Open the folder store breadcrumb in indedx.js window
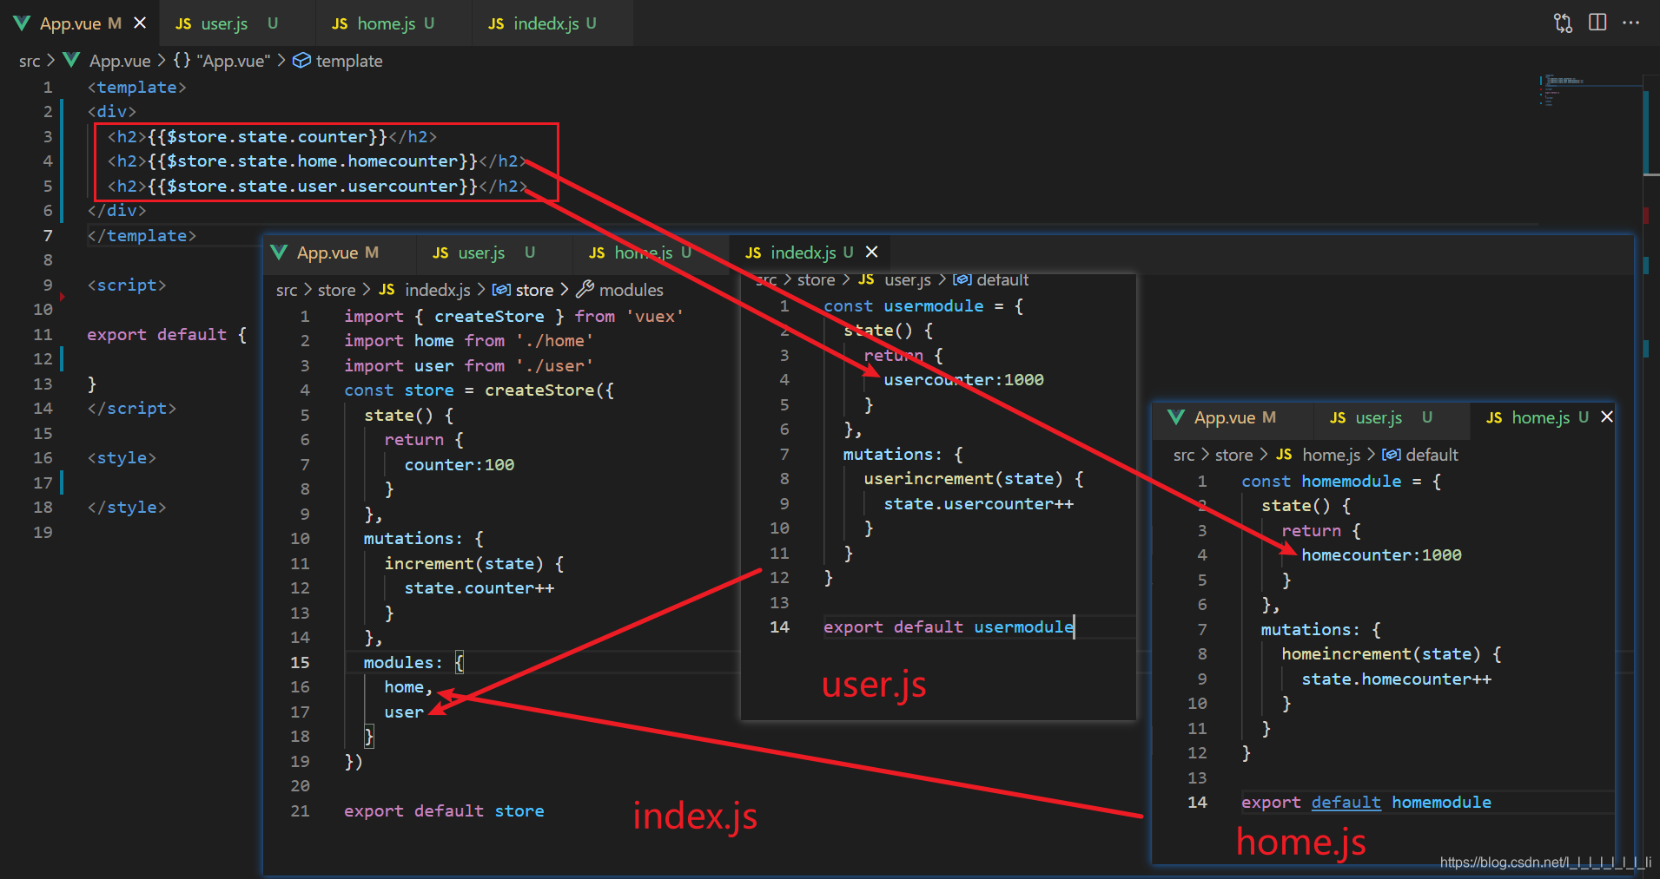 tap(336, 290)
